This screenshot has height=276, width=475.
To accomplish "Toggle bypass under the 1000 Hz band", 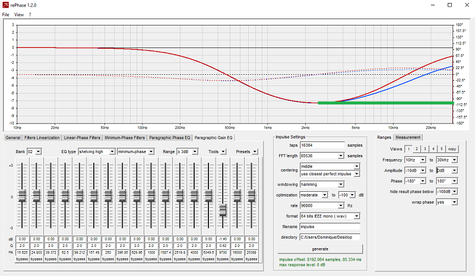I will tap(151, 259).
